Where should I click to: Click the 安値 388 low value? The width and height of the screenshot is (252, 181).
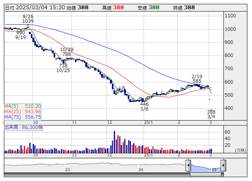point(149,8)
